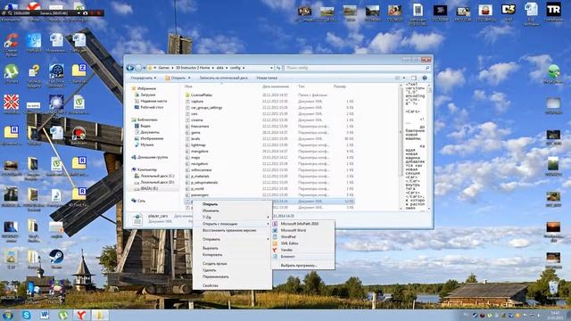571x321 pixels.
Task: Open Рабочий стол in navigation pane
Action: 152,107
